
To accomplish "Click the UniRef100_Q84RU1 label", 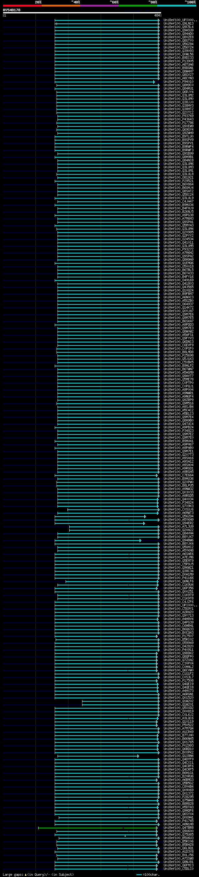I will coord(178,89).
